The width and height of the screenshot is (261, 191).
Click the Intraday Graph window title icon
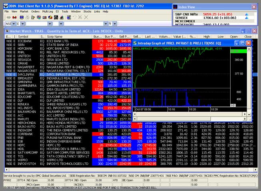pos(135,43)
